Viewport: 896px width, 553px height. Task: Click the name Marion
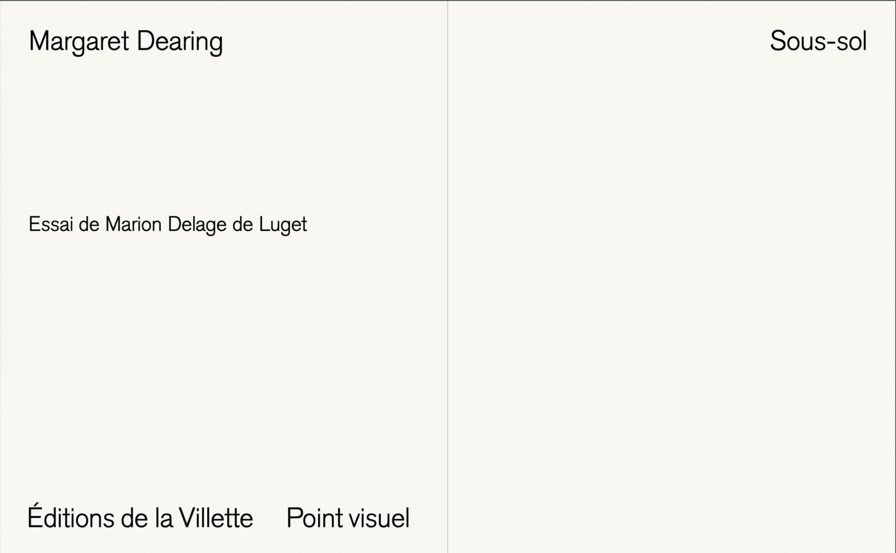(x=134, y=225)
